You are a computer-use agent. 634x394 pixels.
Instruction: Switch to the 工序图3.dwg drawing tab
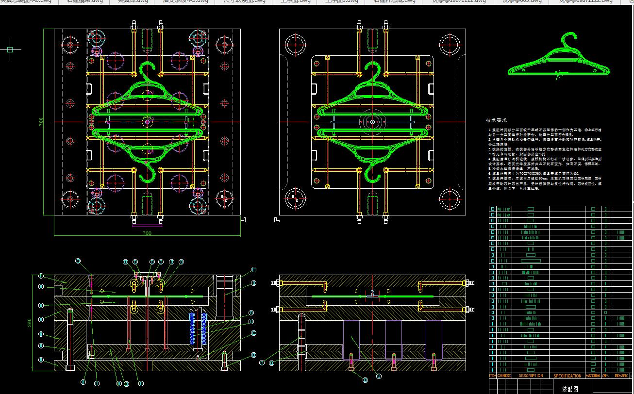pos(341,1)
